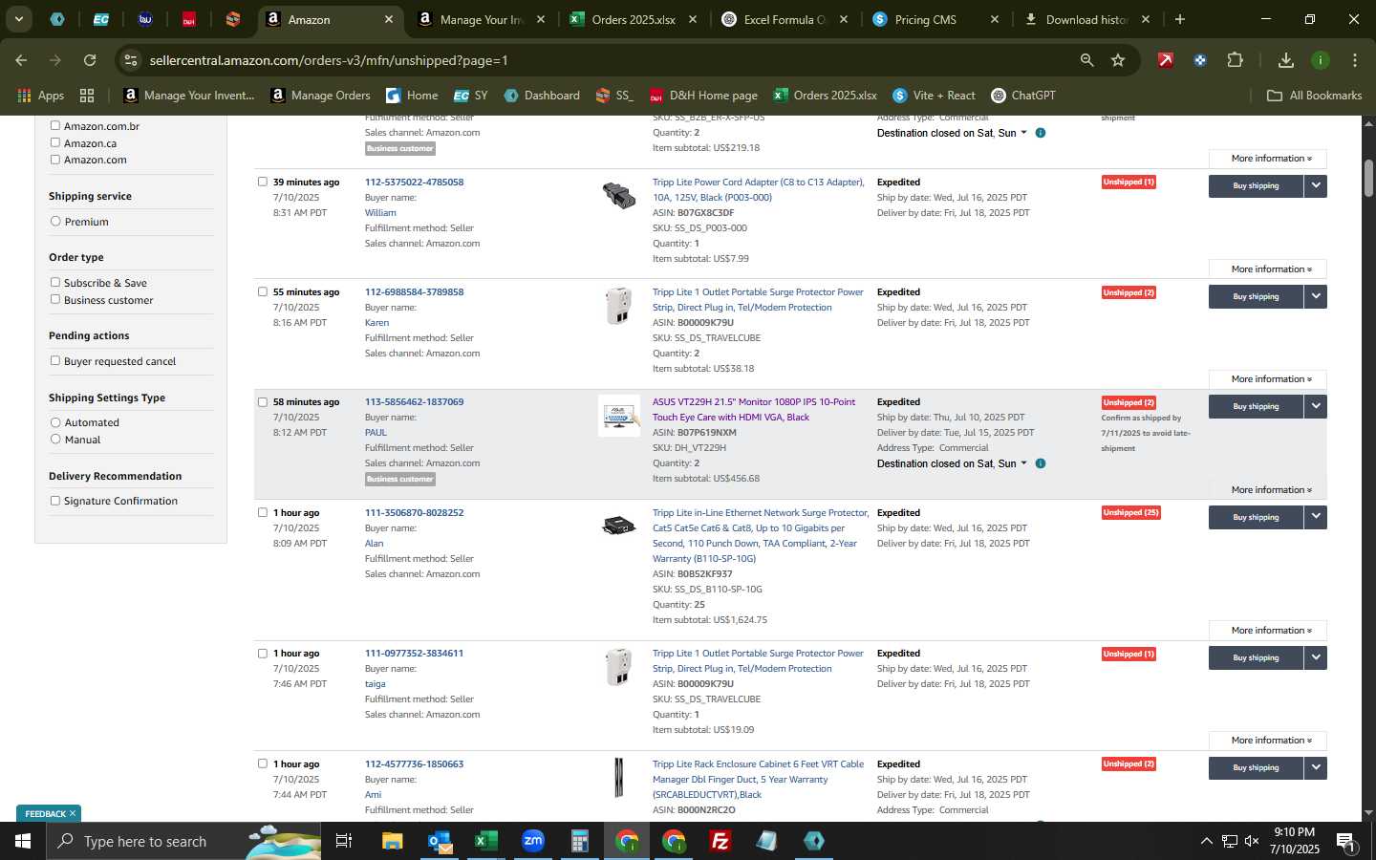Click the FEEDBACK button
This screenshot has height=860, width=1376.
pyautogui.click(x=48, y=814)
